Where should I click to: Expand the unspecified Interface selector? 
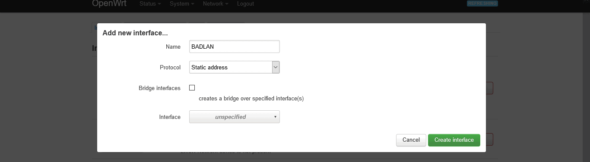click(x=235, y=117)
